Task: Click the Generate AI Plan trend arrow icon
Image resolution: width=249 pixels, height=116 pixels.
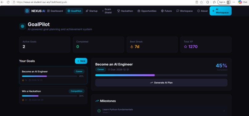Action: pyautogui.click(x=151, y=82)
